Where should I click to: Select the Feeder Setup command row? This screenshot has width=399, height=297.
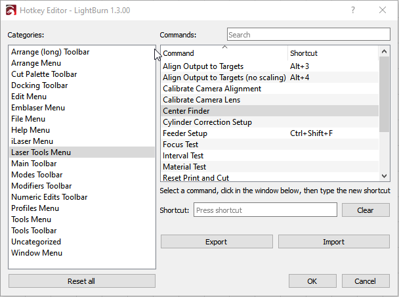click(270, 133)
